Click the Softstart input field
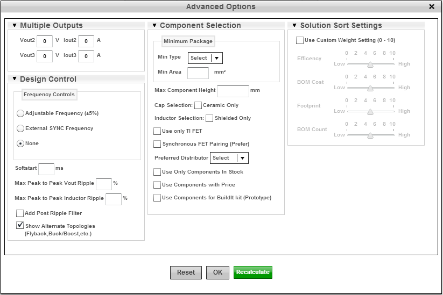 [46, 169]
